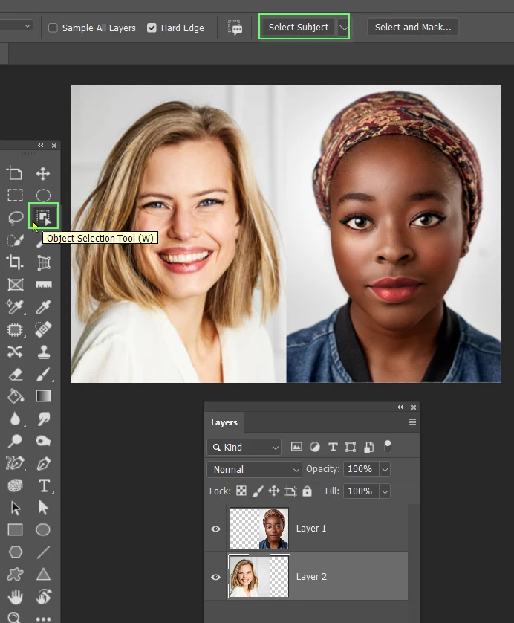514x623 pixels.
Task: Select the Polygon shape tool
Action: (x=15, y=552)
